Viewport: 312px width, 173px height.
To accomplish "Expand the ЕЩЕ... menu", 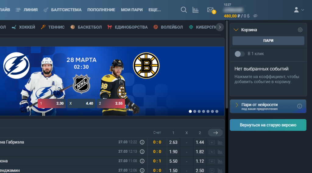I will click(154, 10).
